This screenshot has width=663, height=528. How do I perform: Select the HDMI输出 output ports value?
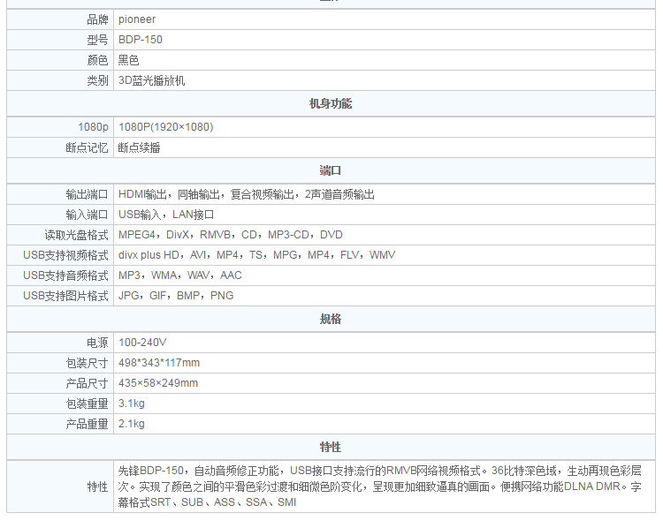click(246, 194)
